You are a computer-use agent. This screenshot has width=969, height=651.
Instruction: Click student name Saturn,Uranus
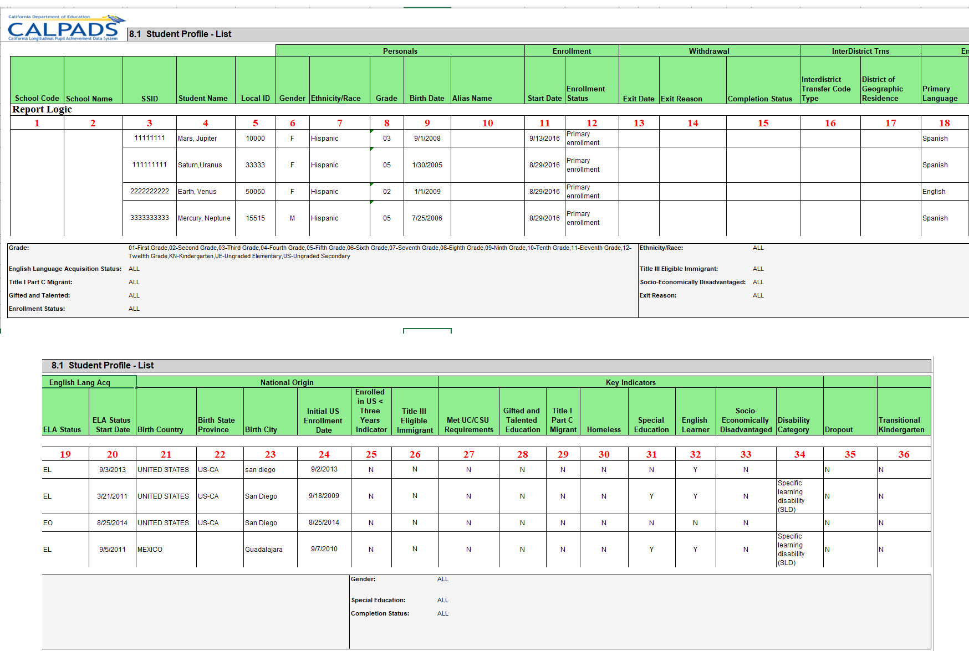pyautogui.click(x=200, y=165)
